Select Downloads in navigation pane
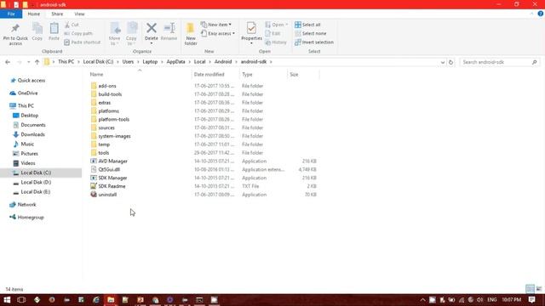 point(32,134)
